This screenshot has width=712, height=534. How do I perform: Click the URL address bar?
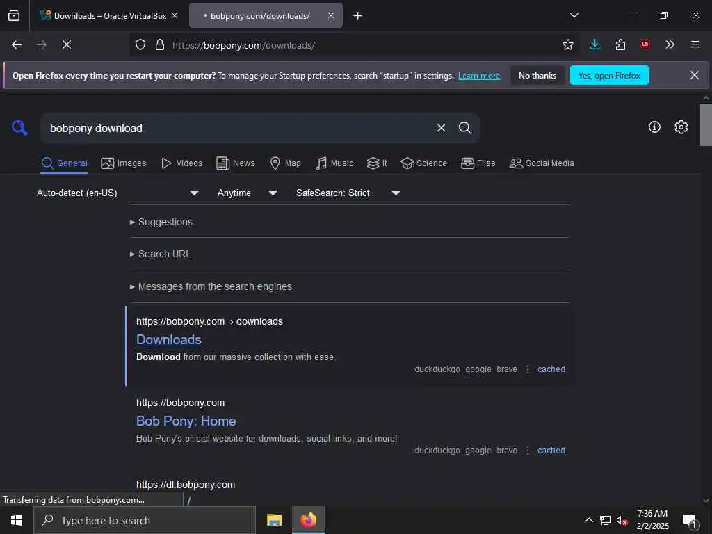click(x=354, y=45)
